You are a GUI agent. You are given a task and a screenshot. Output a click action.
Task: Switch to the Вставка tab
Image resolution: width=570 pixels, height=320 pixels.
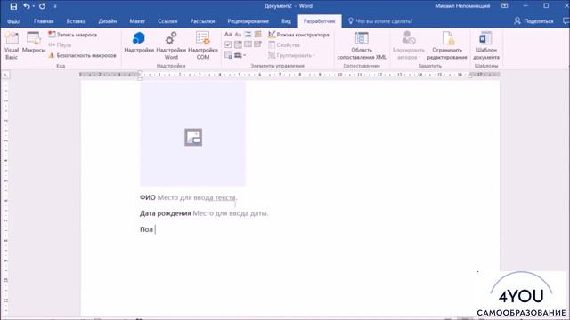click(x=76, y=21)
